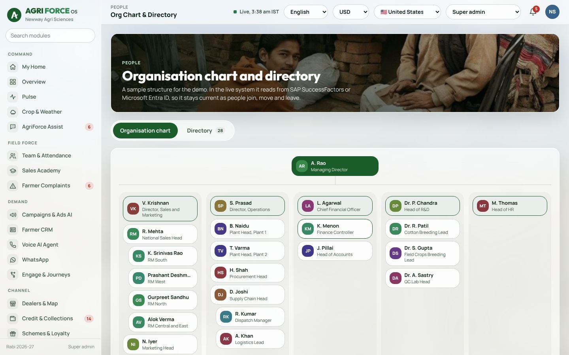Open My Home house icon

click(13, 67)
